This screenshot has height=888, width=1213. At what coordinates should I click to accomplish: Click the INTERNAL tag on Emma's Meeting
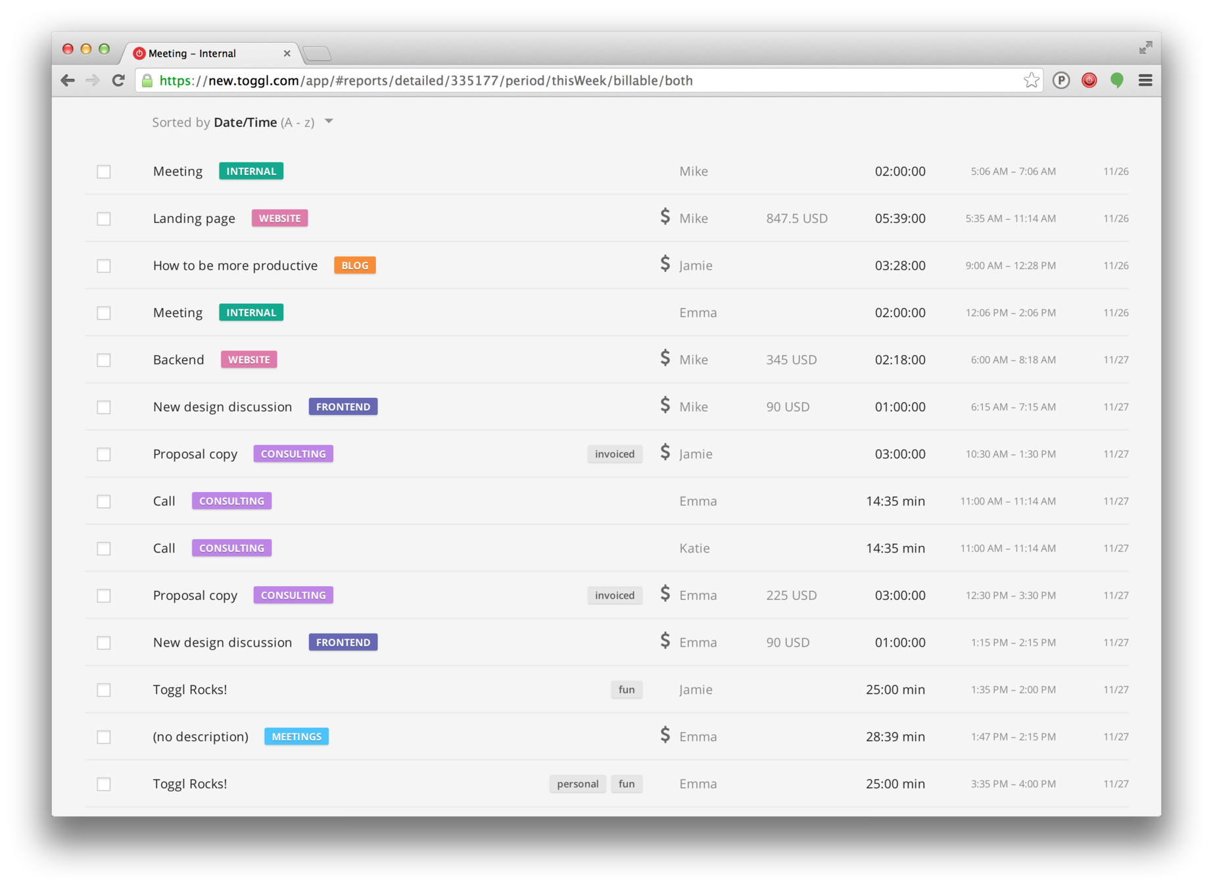coord(251,312)
